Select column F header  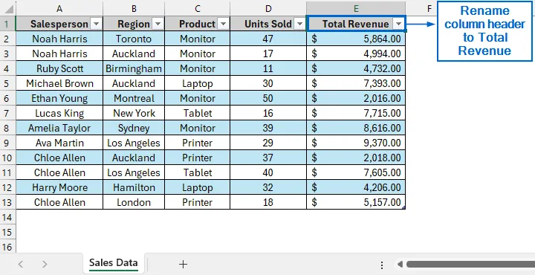click(429, 8)
